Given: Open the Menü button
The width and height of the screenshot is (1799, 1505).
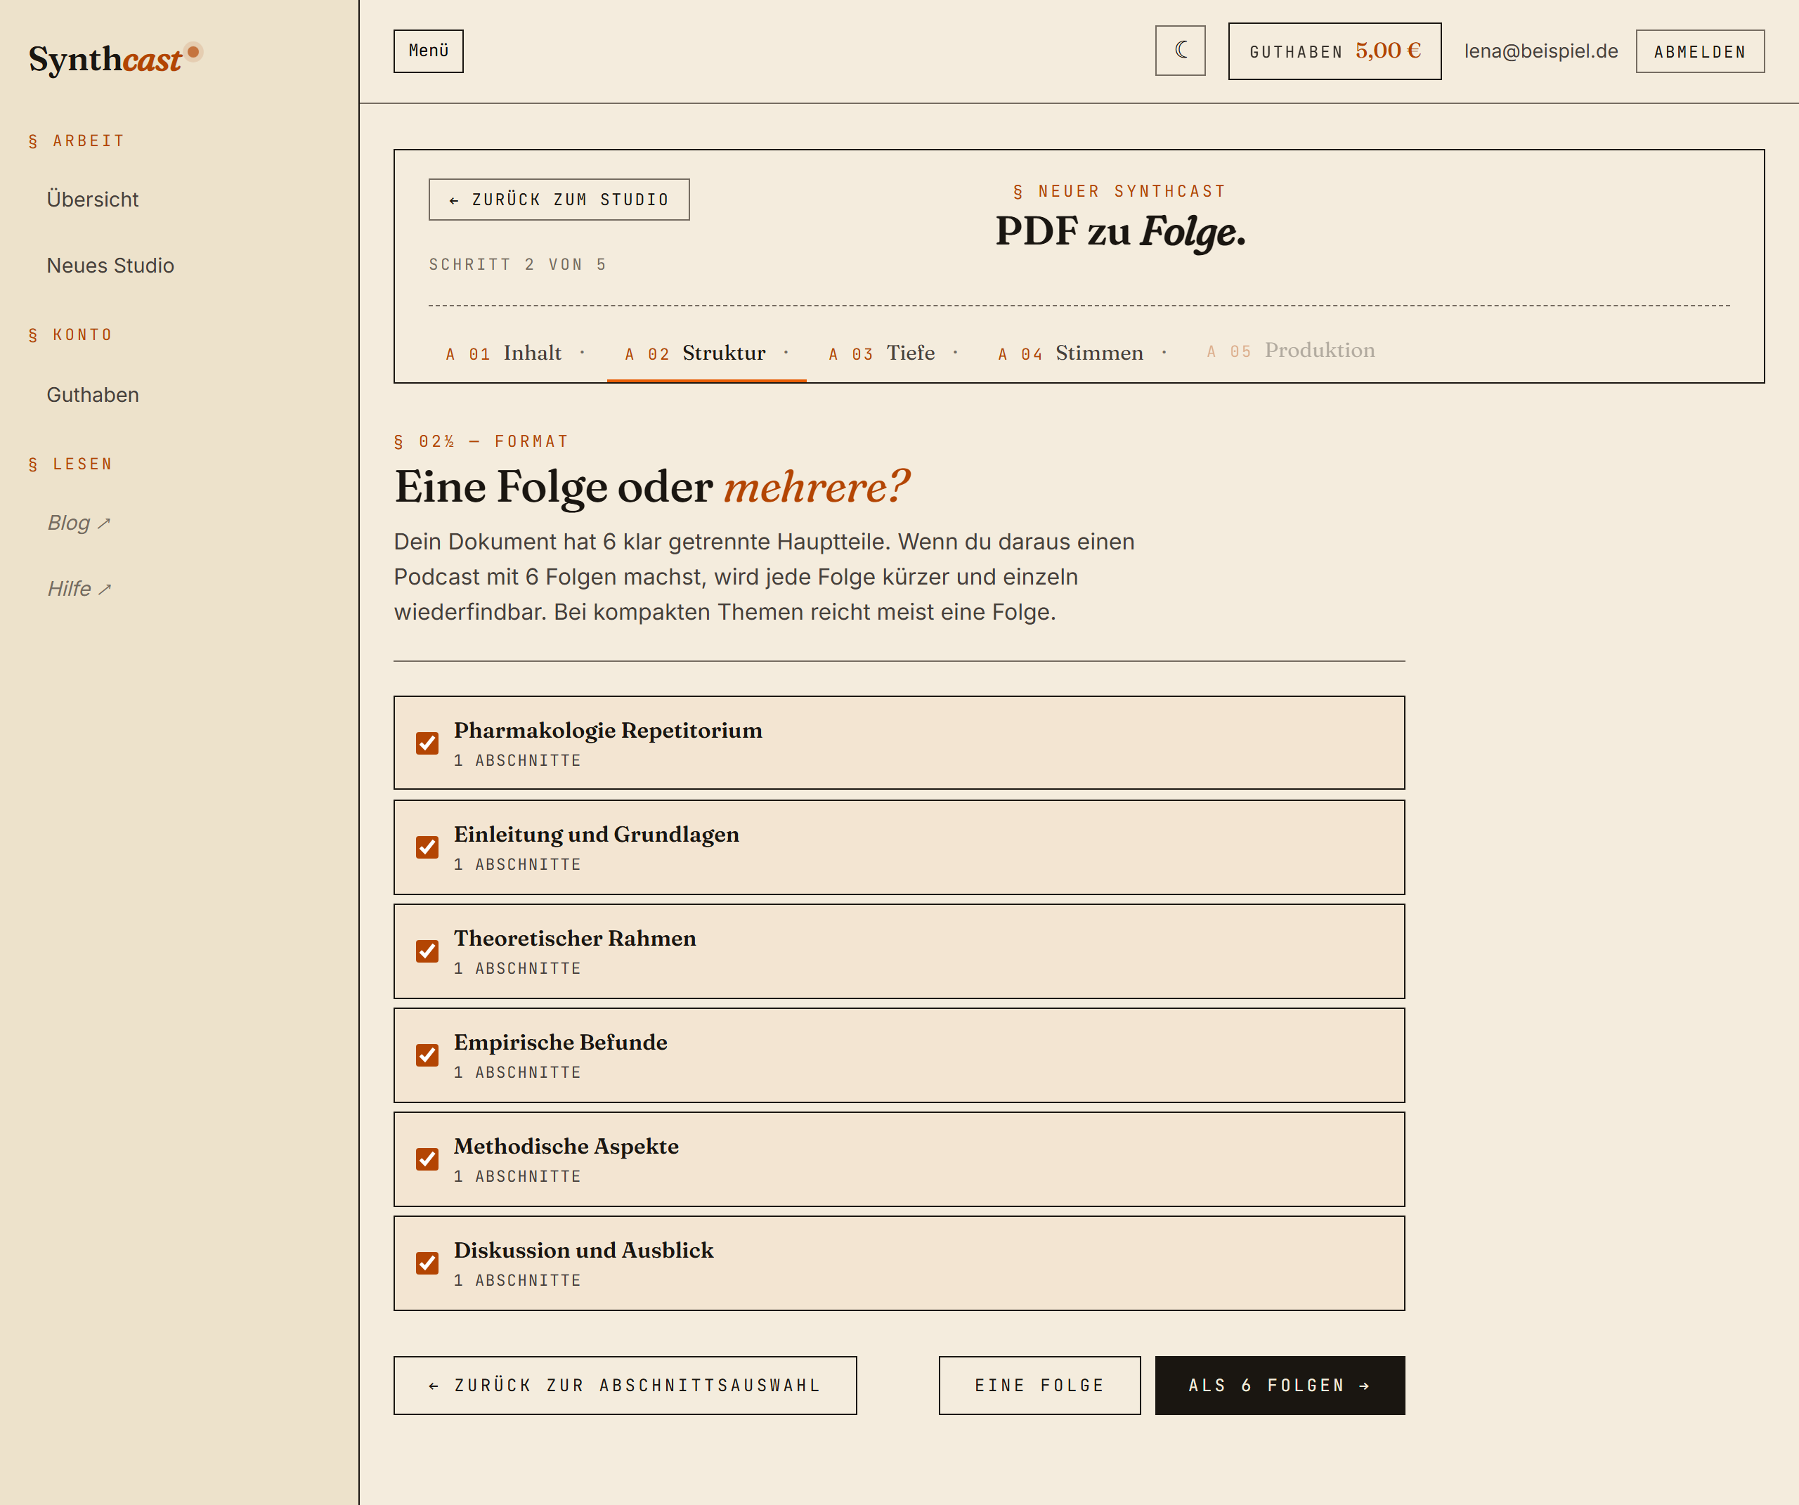Looking at the screenshot, I should 429,51.
